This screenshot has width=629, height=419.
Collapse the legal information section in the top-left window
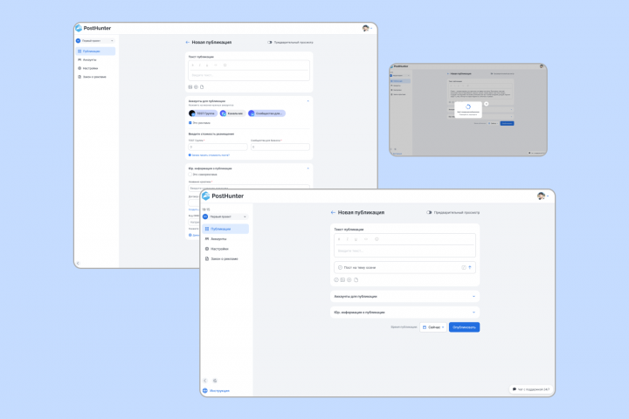(308, 168)
